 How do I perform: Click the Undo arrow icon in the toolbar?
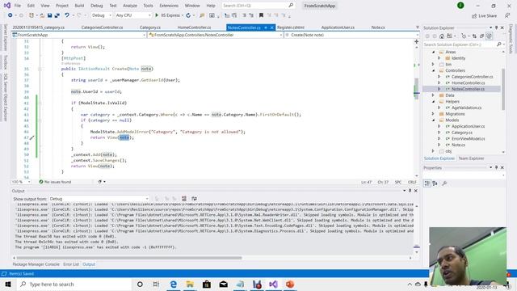67,15
